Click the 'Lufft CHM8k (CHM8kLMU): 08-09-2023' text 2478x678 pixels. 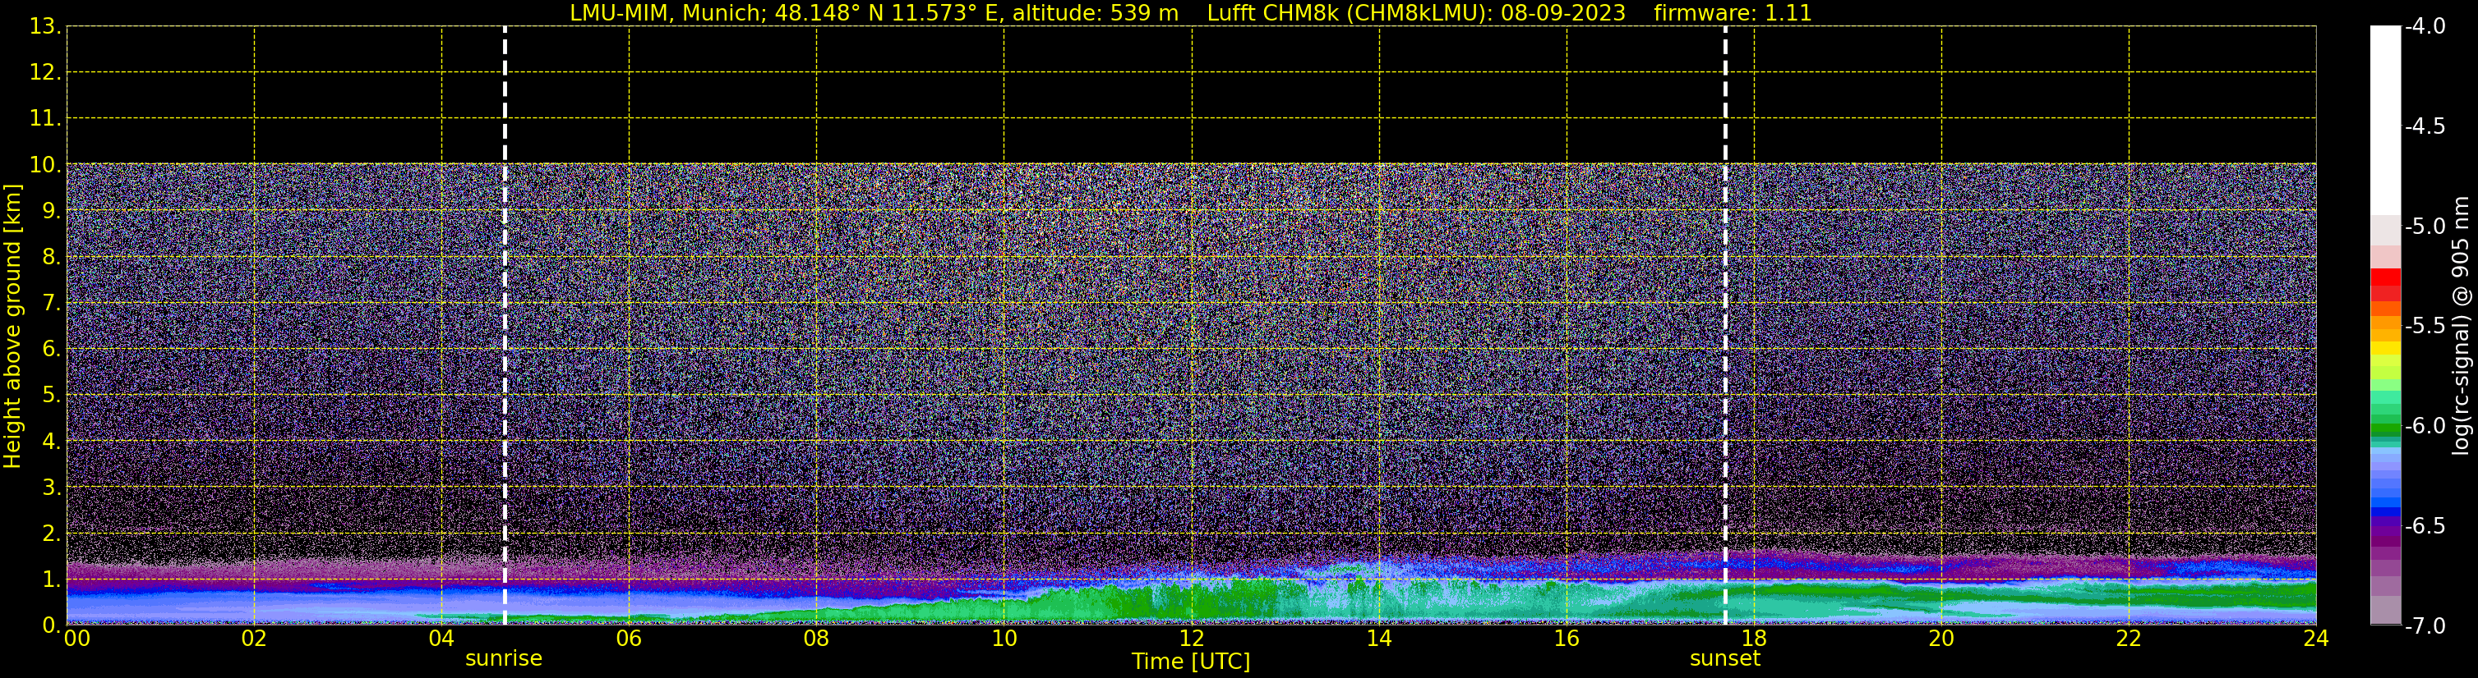tap(1416, 13)
